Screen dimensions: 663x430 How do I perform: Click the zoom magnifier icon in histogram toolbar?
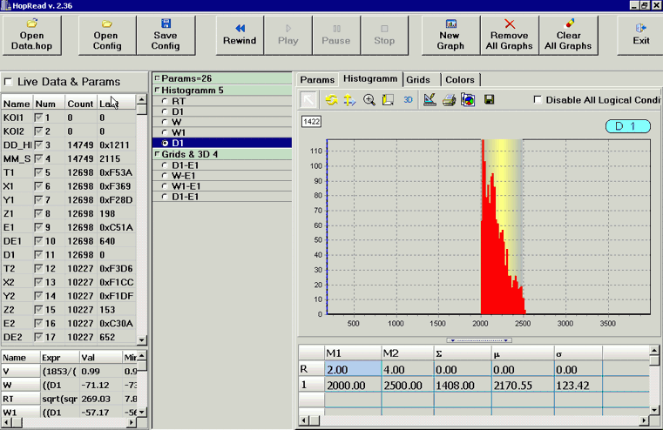click(369, 100)
